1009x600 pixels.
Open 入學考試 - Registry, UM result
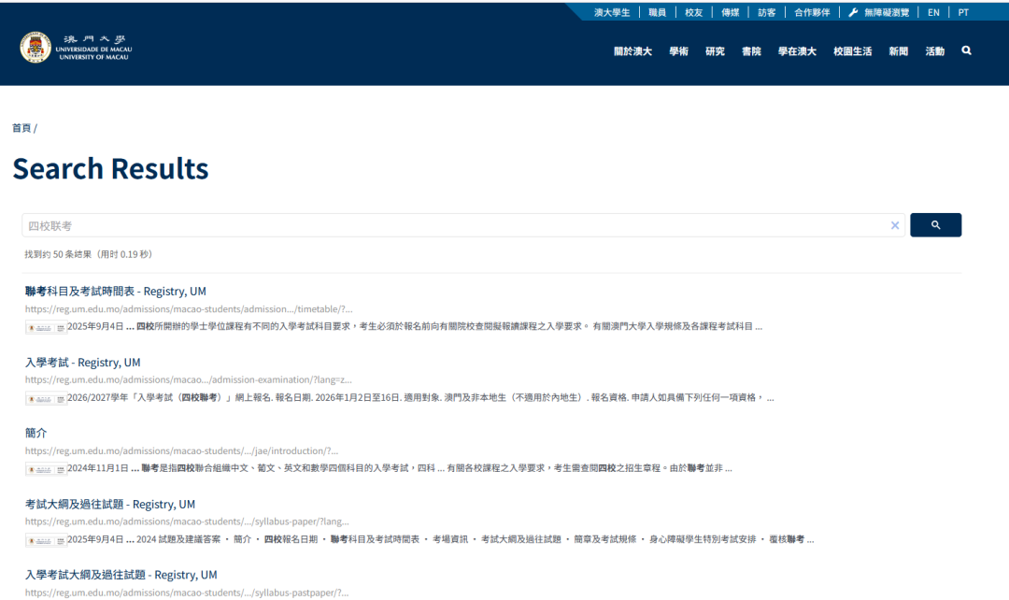pyautogui.click(x=82, y=363)
